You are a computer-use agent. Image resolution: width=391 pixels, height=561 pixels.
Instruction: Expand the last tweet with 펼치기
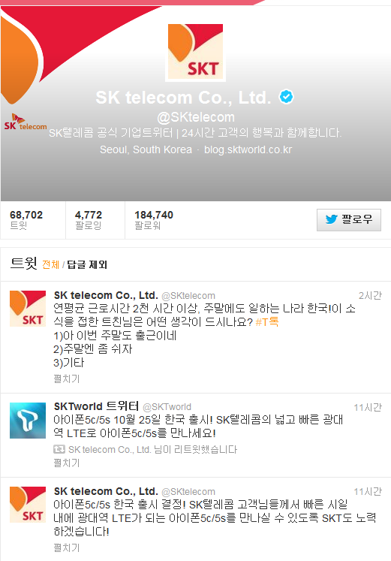click(67, 547)
